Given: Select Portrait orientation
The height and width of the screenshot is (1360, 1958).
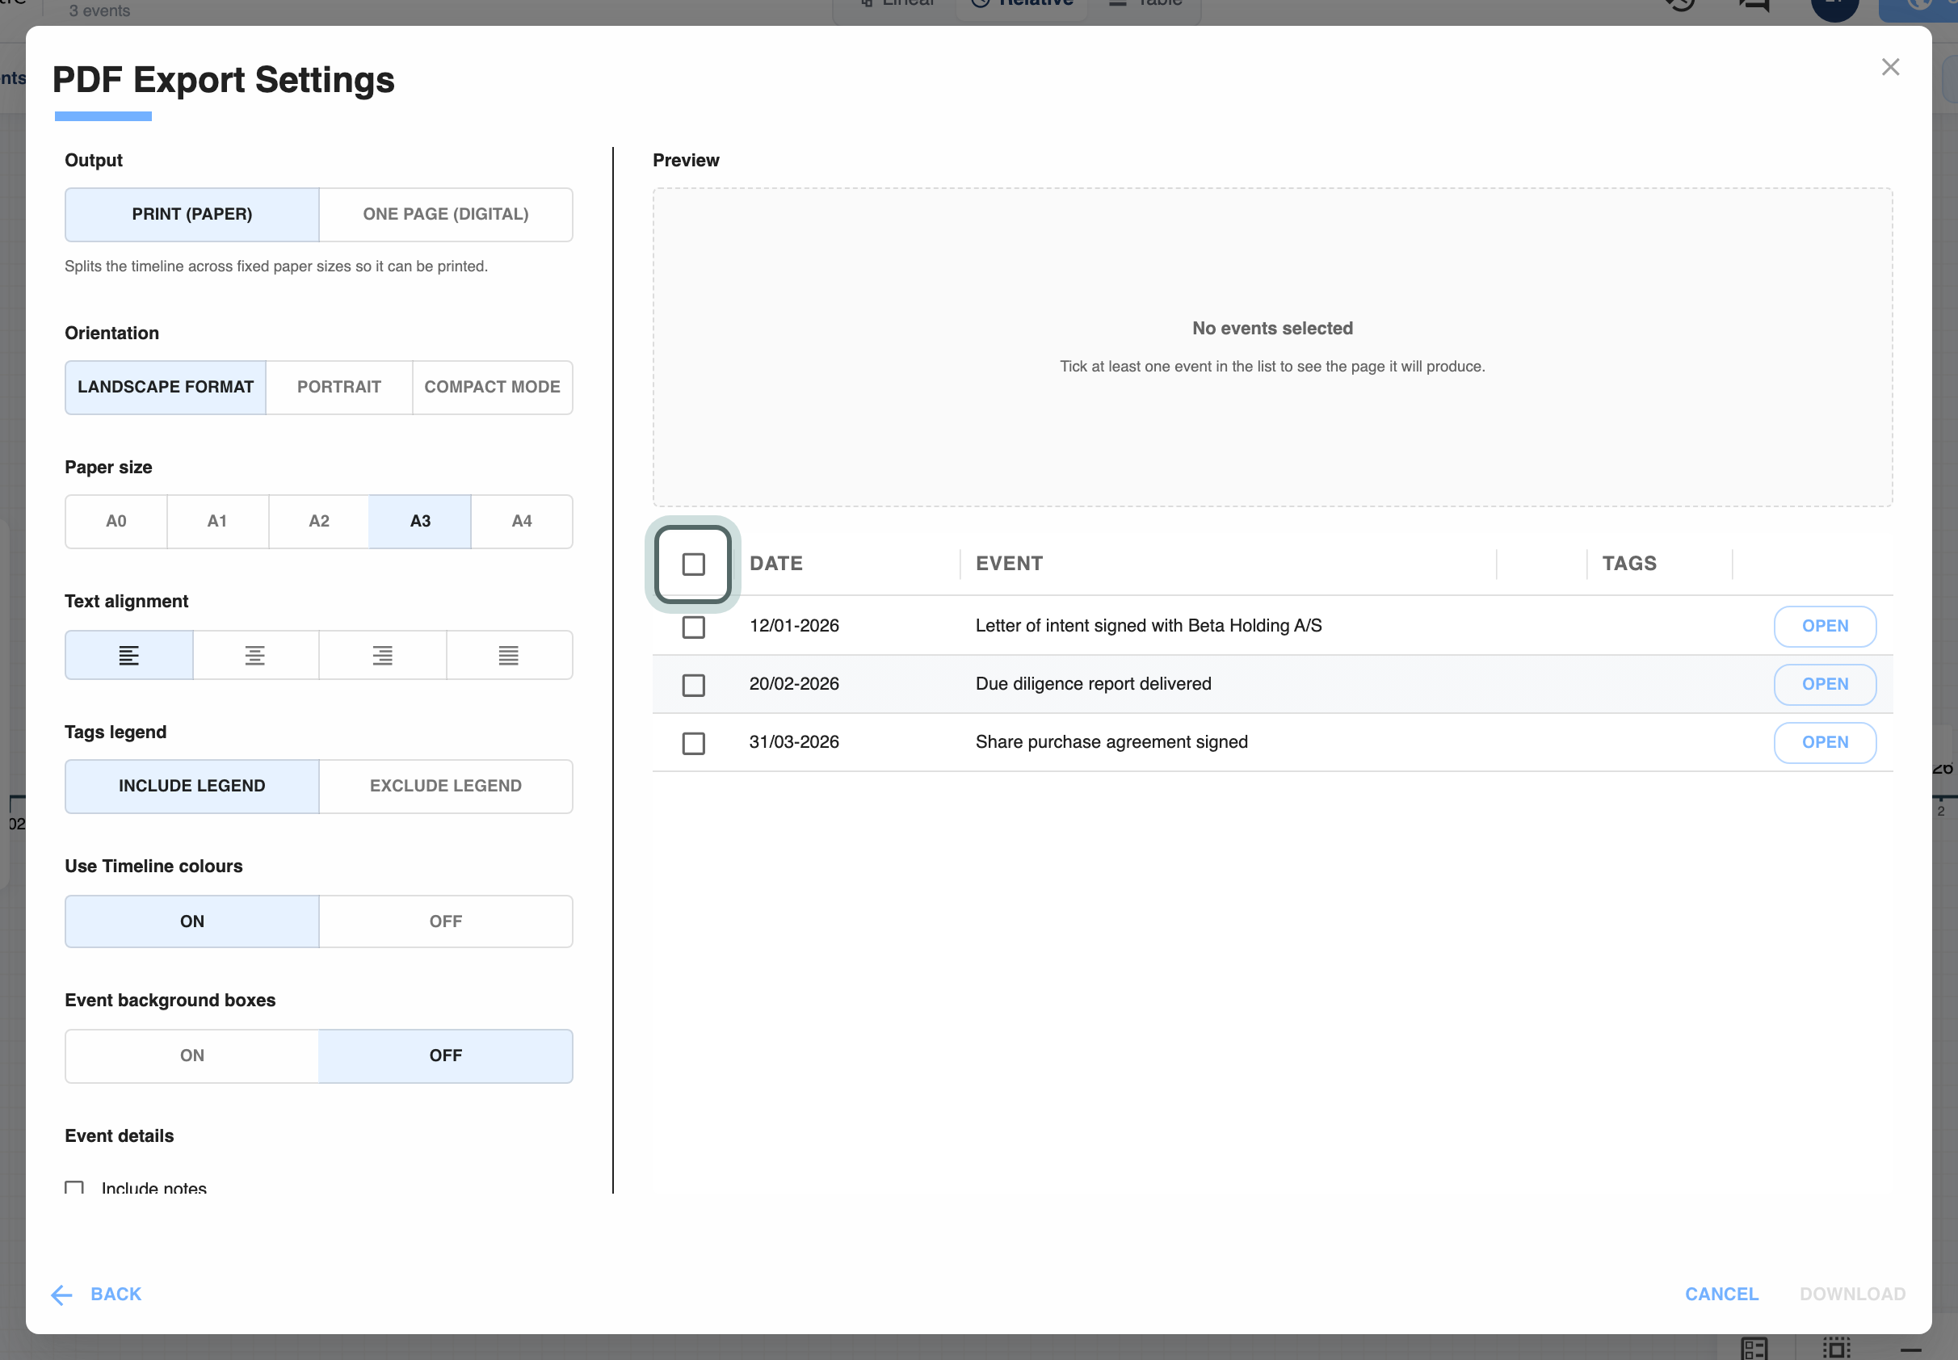Looking at the screenshot, I should pos(339,387).
